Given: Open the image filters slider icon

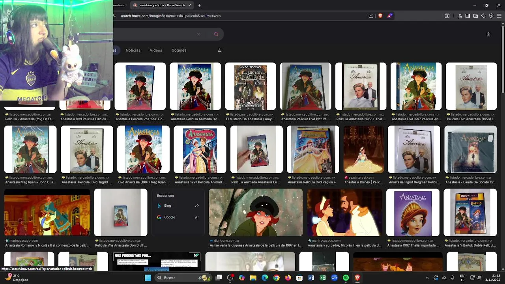Looking at the screenshot, I should (x=220, y=50).
